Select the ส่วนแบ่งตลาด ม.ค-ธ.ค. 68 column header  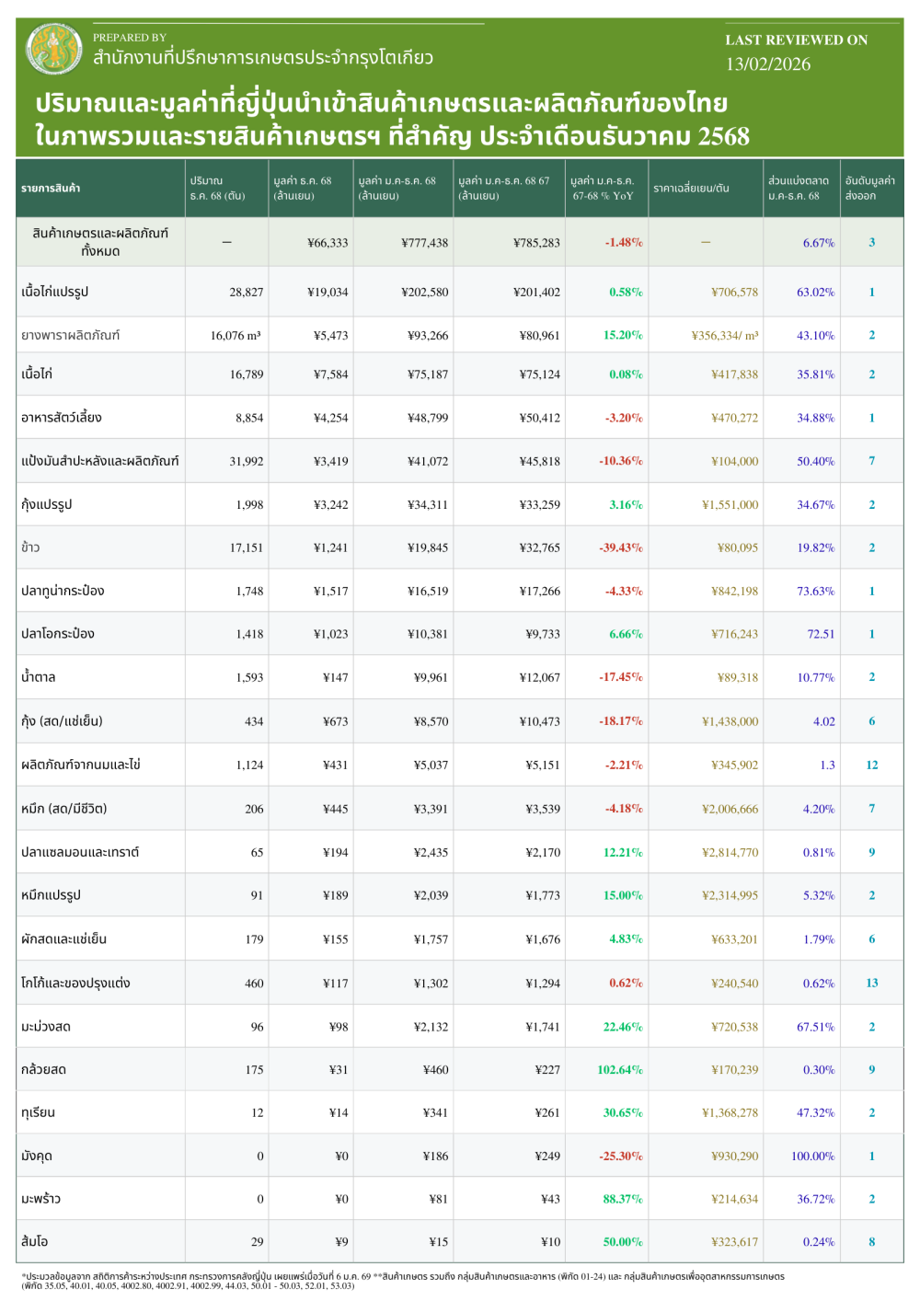(x=799, y=189)
